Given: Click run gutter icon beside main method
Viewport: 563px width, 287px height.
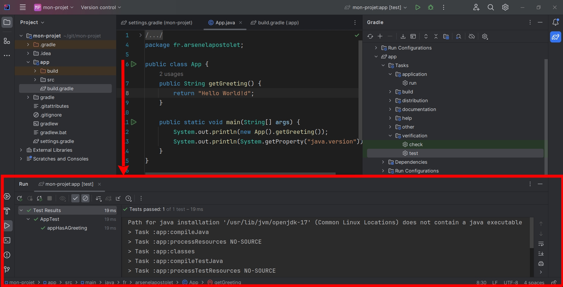Looking at the screenshot, I should (x=134, y=122).
